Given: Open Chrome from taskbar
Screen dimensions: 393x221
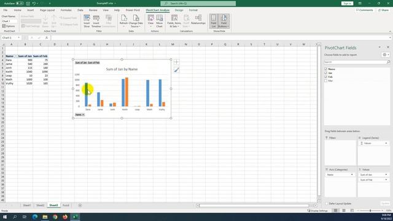Looking at the screenshot, I should coord(55,217).
